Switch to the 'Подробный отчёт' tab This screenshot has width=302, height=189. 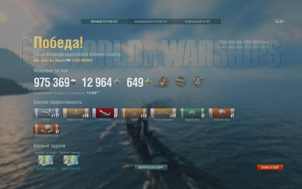point(198,22)
